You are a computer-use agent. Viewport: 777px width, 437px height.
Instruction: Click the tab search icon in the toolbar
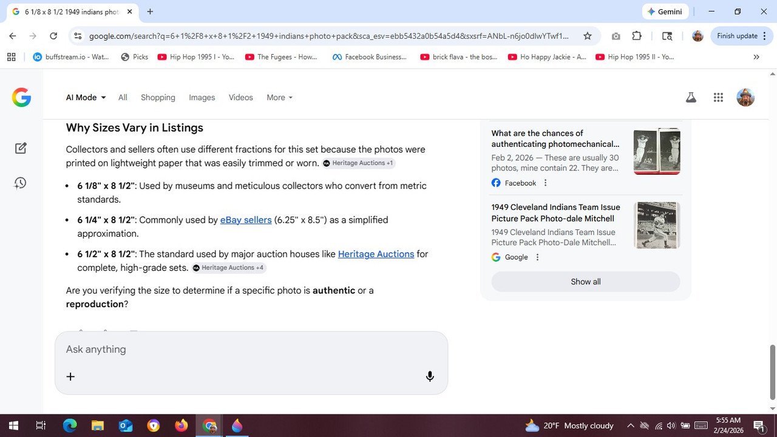click(667, 36)
